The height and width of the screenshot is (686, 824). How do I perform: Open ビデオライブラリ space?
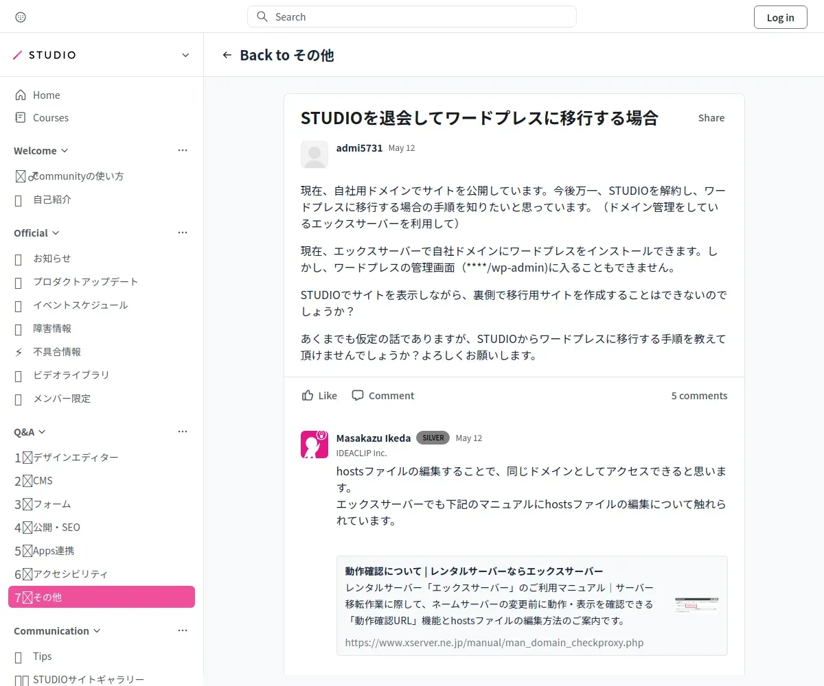pos(102,375)
